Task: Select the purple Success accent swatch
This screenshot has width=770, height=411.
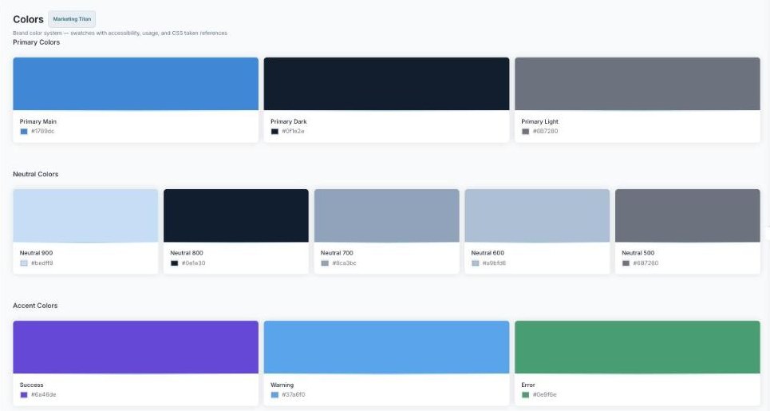Action: (x=136, y=347)
